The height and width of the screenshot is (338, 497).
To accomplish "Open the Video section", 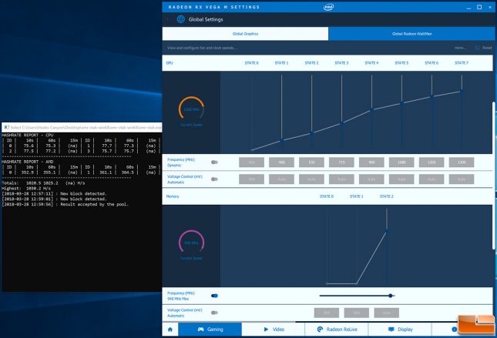I will [x=274, y=330].
